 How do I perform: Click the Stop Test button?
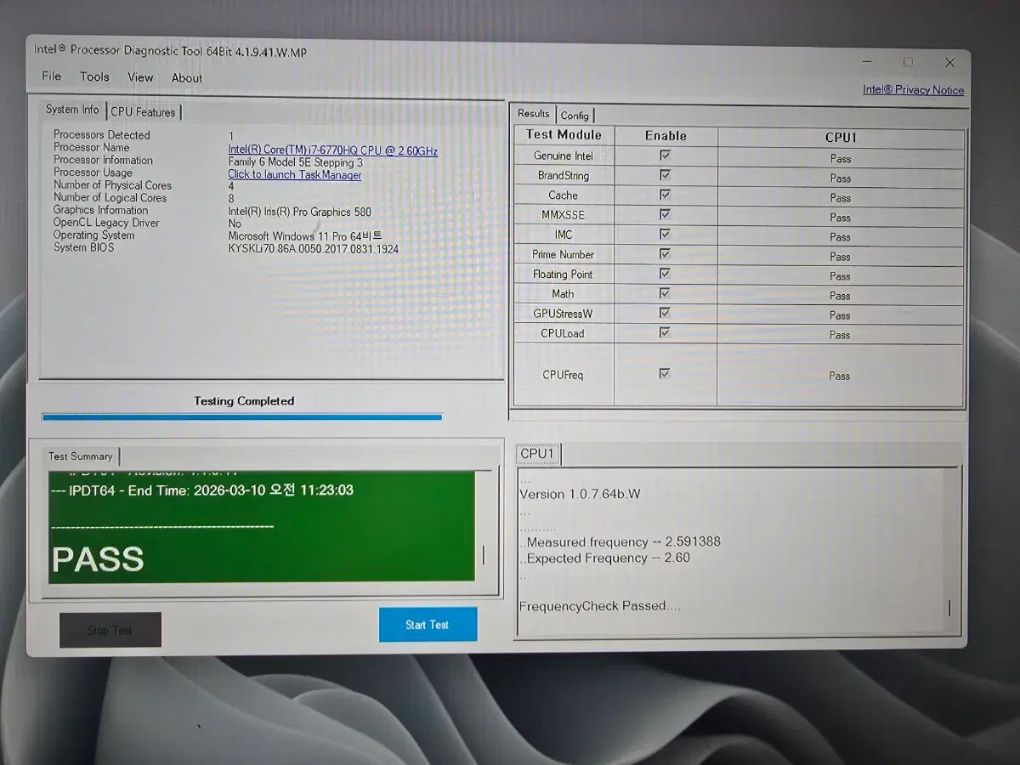coord(110,630)
